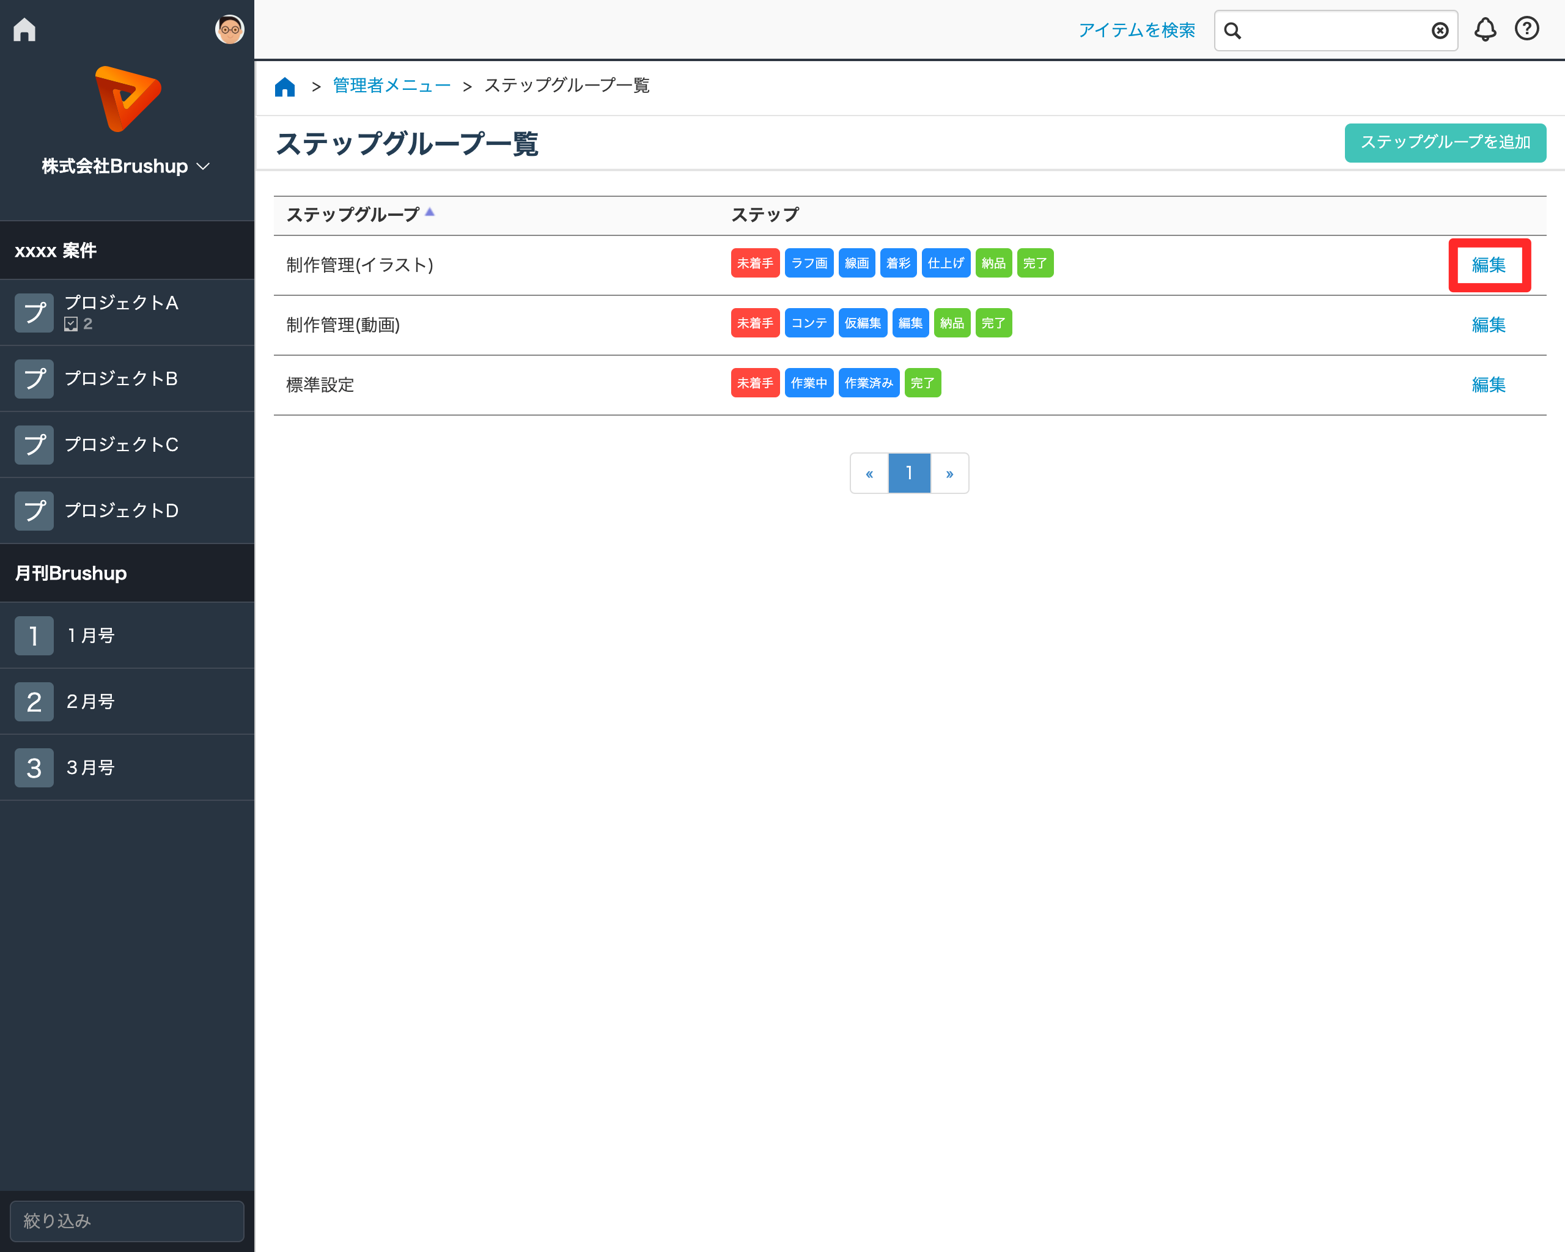Go to next page with » arrow
The image size is (1565, 1252).
coord(949,474)
